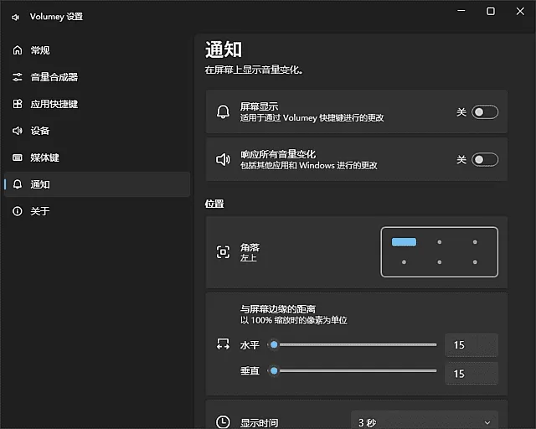
Task: Click the grid icon beside 应用快捷键
Action: coord(18,104)
